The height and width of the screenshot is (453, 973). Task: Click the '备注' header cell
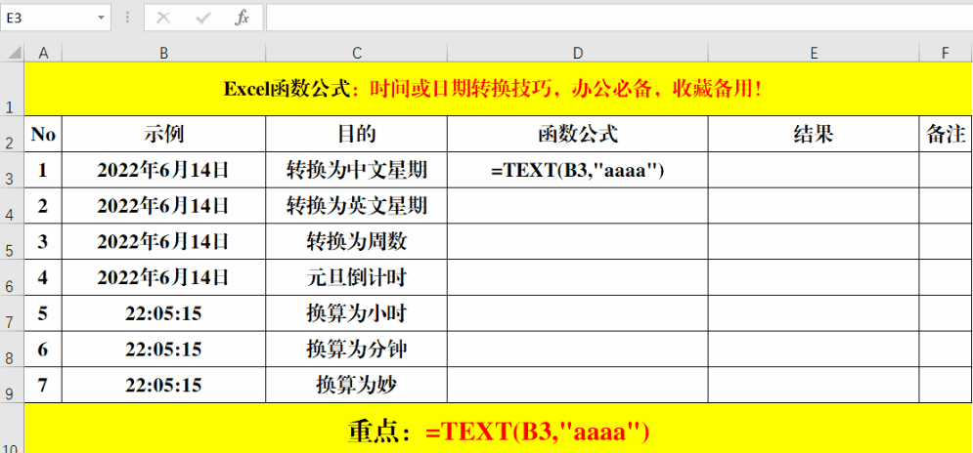click(x=946, y=134)
